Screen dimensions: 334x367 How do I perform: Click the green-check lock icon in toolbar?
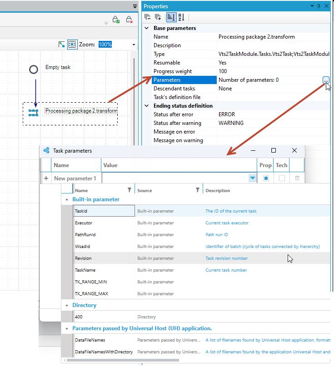116,20
